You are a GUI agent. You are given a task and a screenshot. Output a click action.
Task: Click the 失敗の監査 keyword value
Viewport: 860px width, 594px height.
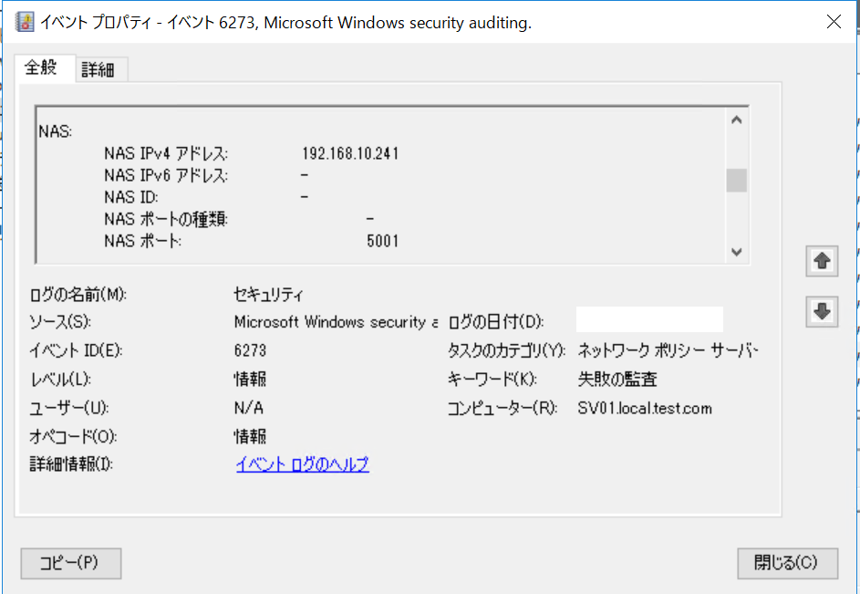tap(617, 379)
